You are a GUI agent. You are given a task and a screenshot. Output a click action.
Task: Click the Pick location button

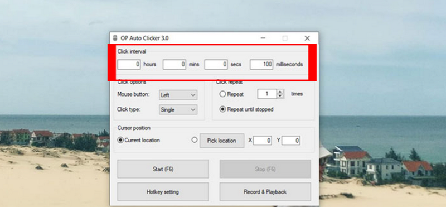pyautogui.click(x=222, y=141)
